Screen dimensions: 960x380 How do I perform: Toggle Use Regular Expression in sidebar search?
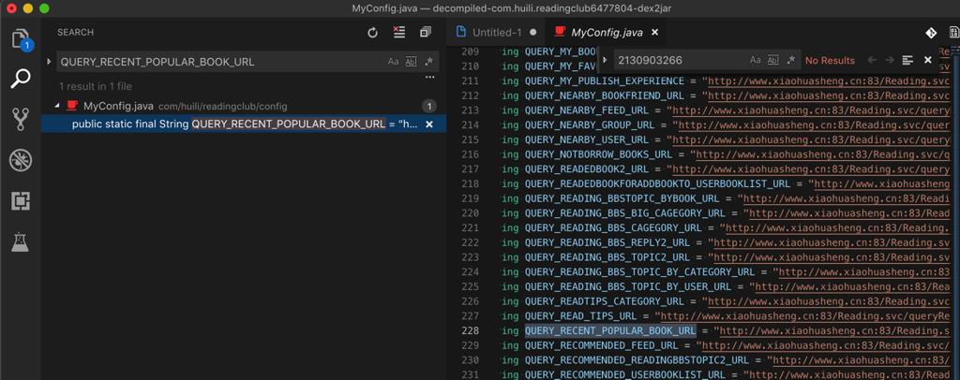pyautogui.click(x=428, y=61)
